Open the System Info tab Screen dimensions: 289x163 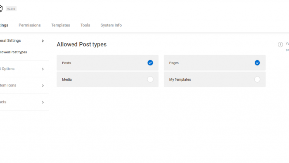[x=111, y=25]
